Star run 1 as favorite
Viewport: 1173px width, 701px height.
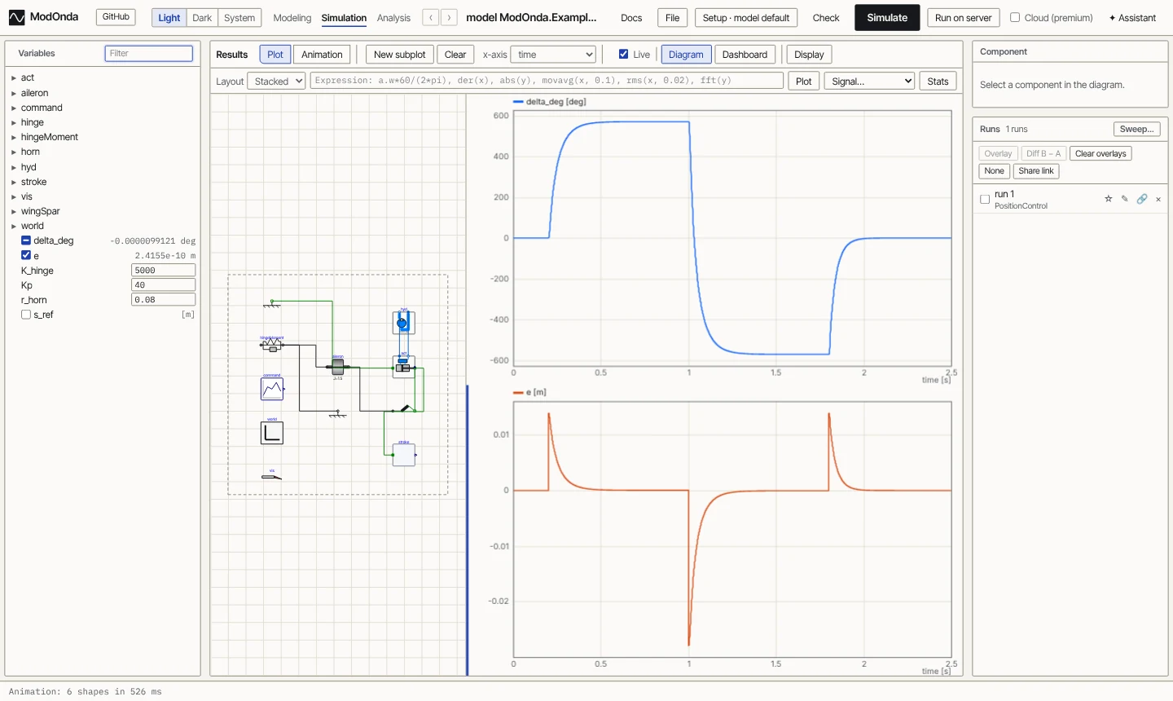1108,199
